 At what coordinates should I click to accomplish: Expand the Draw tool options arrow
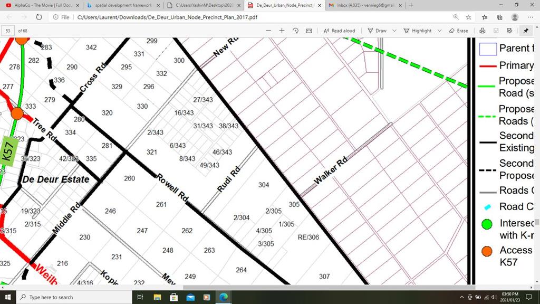point(394,31)
